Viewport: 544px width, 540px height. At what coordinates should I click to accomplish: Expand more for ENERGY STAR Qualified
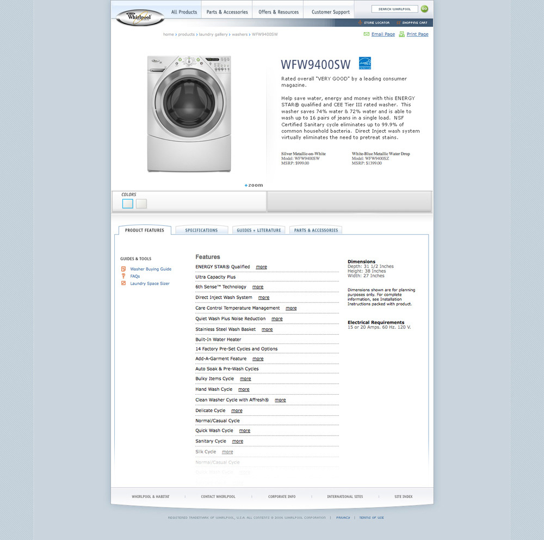(261, 267)
